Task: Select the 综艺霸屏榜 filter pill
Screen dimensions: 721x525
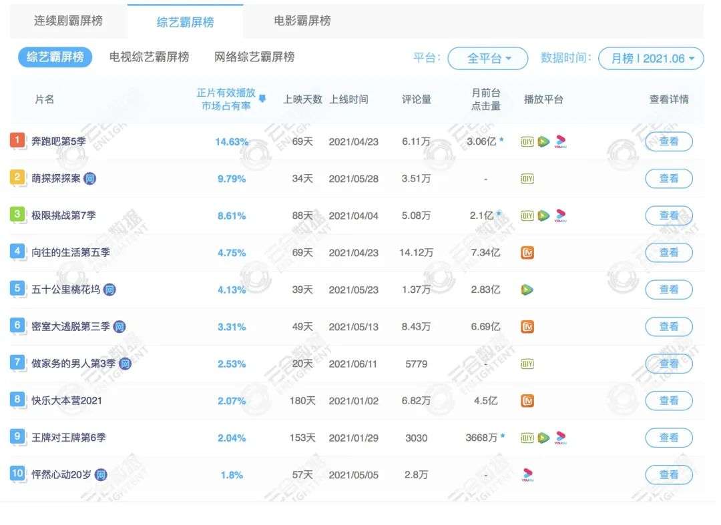Action: [55, 57]
